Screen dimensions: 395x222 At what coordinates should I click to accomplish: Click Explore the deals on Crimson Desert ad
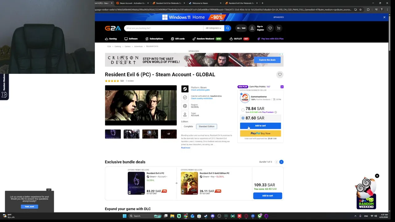pyautogui.click(x=267, y=60)
